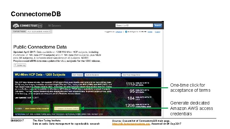
Task: Click Open Access Terms Accepted text
Action: click(x=37, y=109)
